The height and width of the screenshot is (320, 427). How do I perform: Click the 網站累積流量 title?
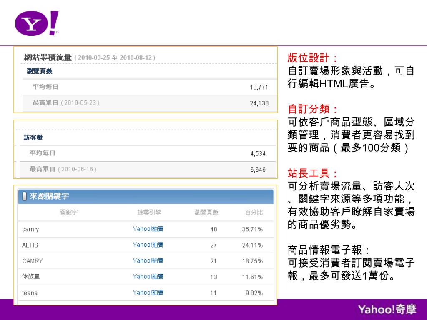pyautogui.click(x=48, y=57)
